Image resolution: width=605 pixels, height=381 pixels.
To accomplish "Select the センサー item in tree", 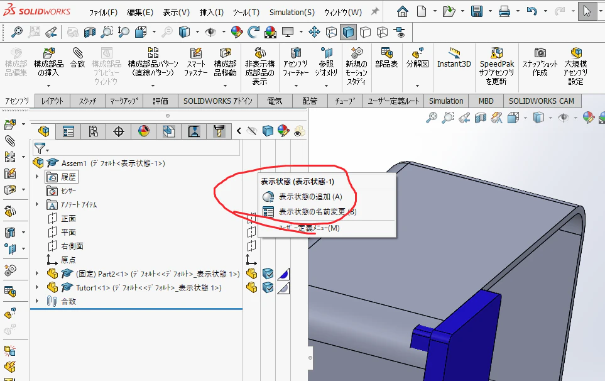I will pos(68,190).
